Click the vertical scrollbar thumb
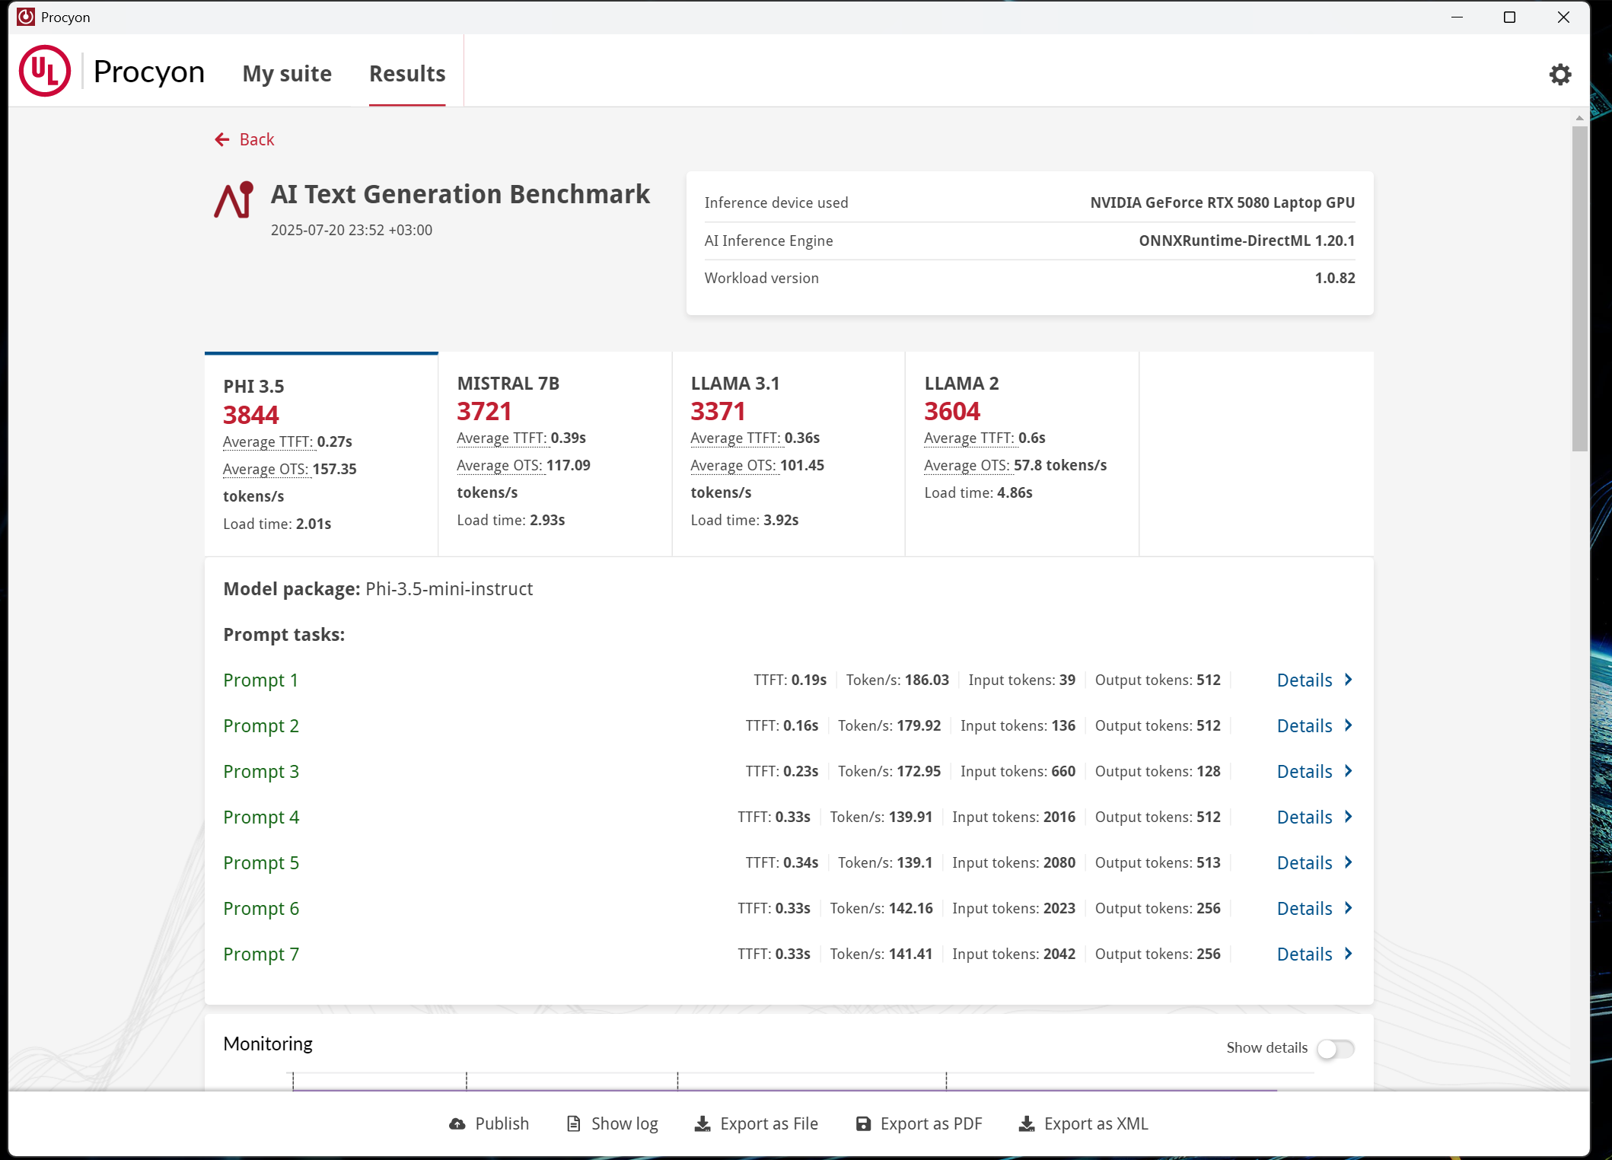The image size is (1612, 1160). tap(1580, 289)
